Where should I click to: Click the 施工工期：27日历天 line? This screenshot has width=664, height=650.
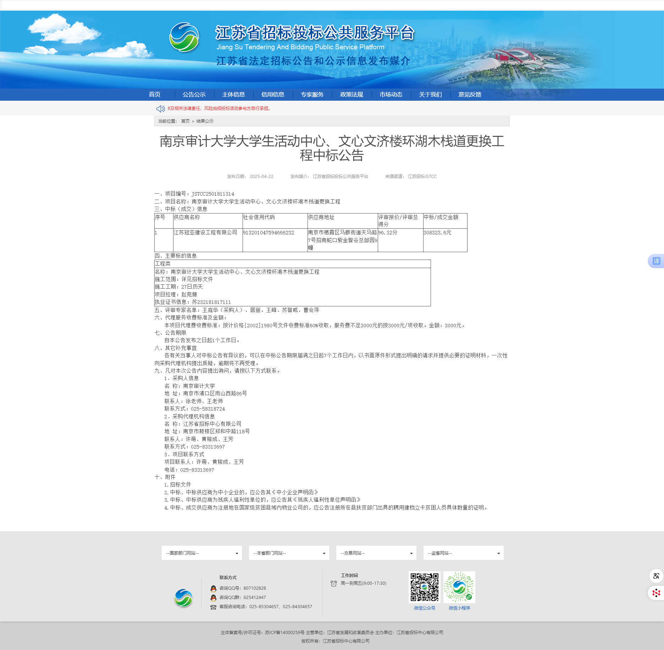(179, 287)
